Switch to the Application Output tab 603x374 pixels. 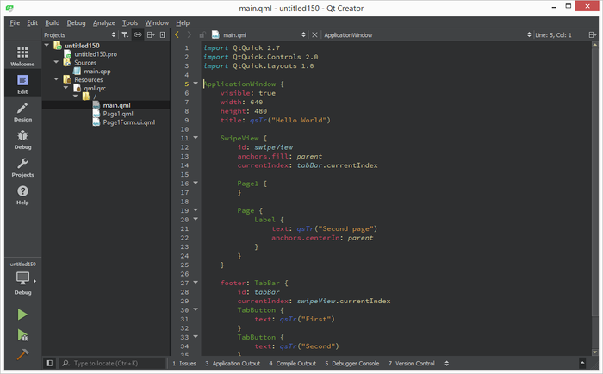click(x=231, y=364)
